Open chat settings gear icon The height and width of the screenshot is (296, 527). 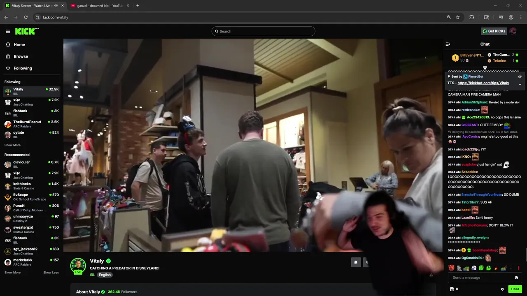click(502, 289)
